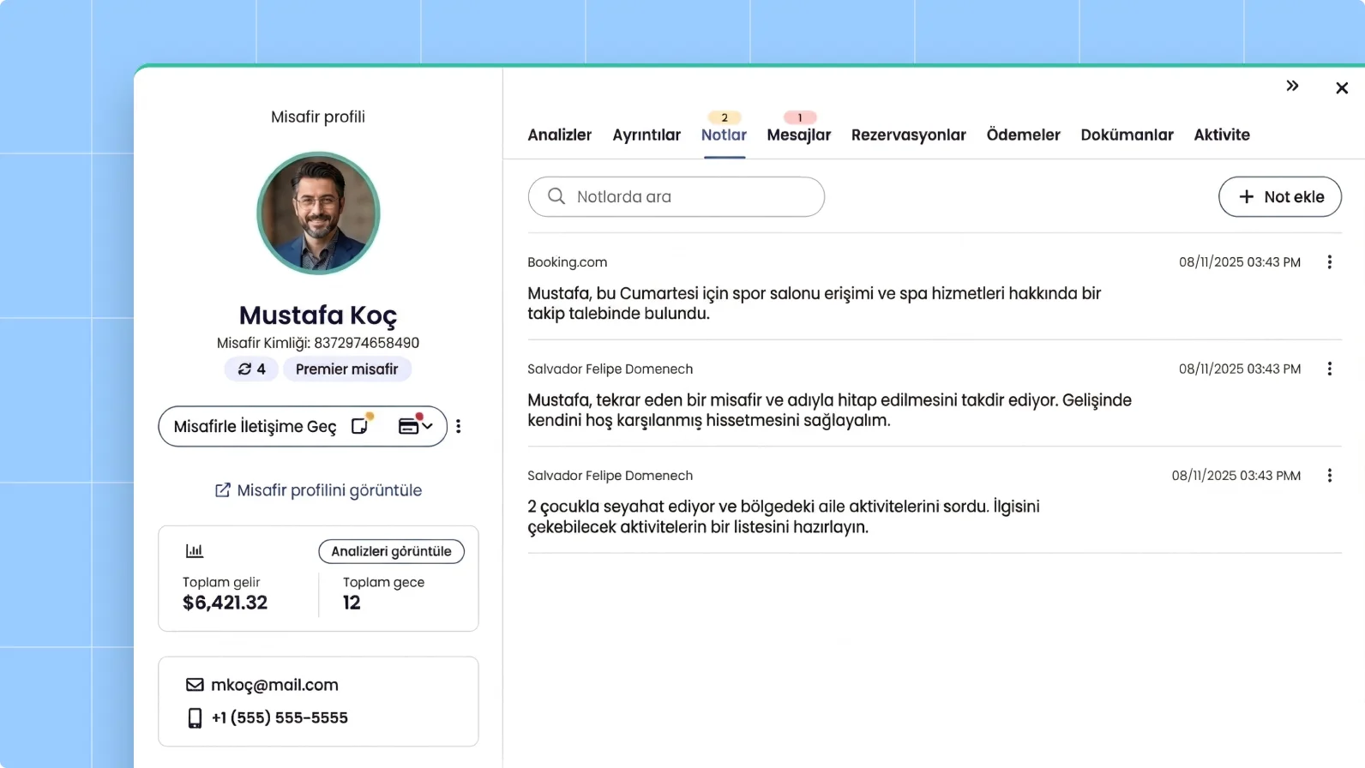Click the Notlar tab count badge 2
Screen dimensions: 1365x768
coord(725,117)
